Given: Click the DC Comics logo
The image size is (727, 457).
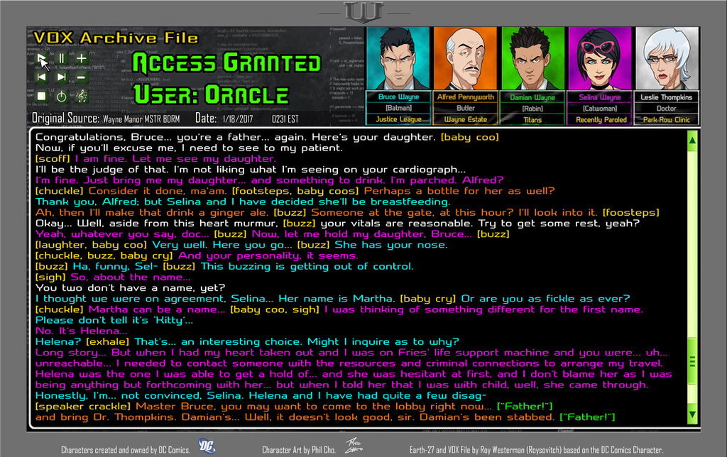Looking at the screenshot, I should pyautogui.click(x=207, y=446).
